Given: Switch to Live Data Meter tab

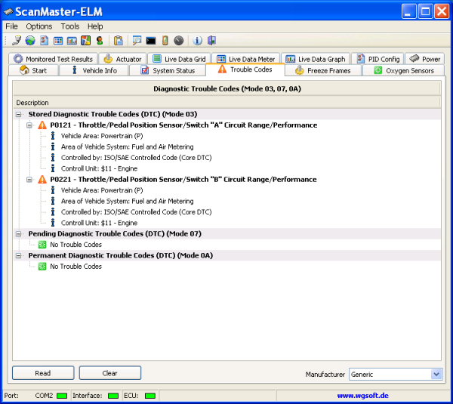Looking at the screenshot, I should coord(246,59).
